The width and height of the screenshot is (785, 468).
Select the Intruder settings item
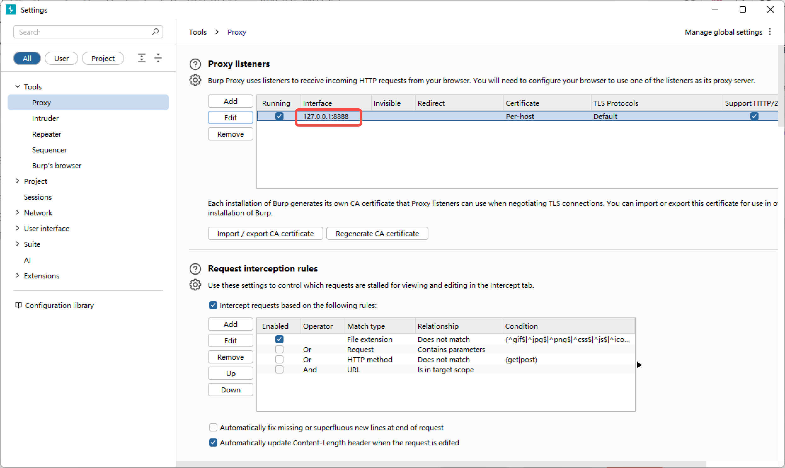tap(45, 118)
